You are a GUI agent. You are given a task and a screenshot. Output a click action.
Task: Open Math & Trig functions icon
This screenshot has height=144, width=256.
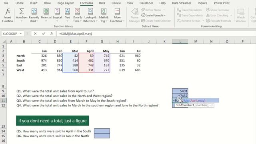(x=104, y=12)
